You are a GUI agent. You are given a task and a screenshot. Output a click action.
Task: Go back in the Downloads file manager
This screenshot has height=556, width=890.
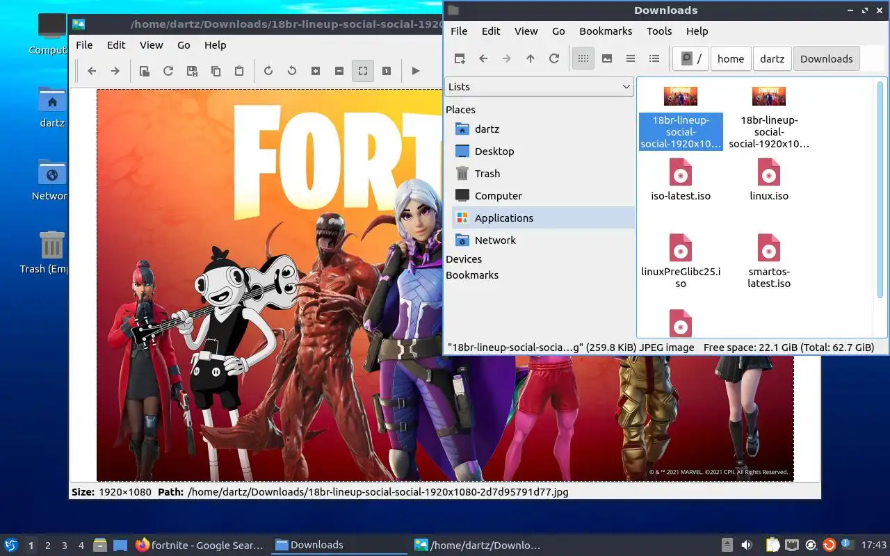coord(483,58)
